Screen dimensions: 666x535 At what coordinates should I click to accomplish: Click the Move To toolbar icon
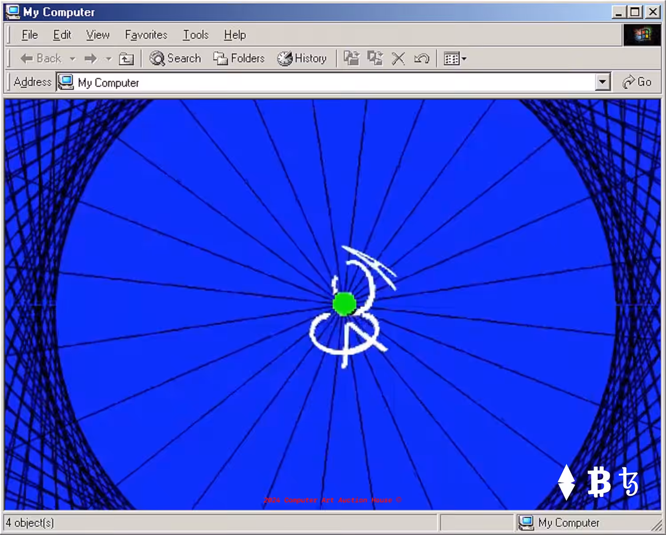[x=351, y=58]
